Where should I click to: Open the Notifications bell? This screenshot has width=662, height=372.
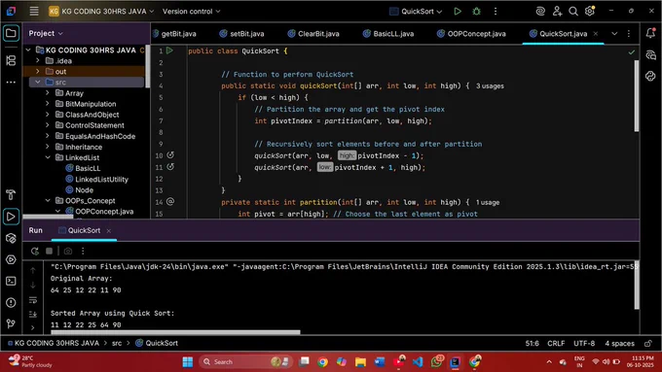[650, 33]
